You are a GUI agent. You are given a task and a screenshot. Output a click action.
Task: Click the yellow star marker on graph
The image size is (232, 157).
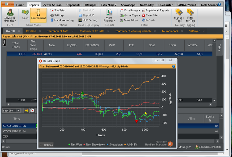[145, 113]
